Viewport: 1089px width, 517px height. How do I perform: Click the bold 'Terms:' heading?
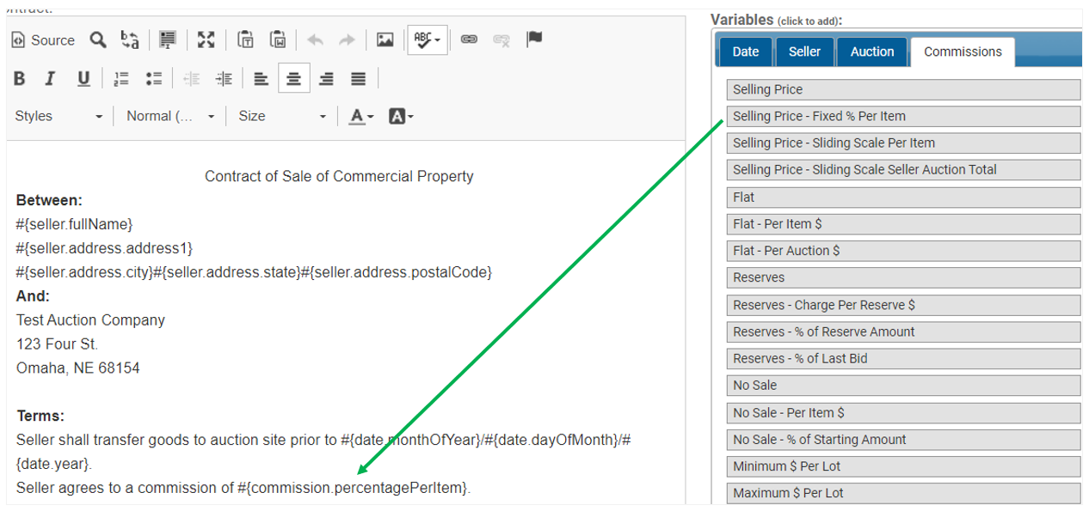40,416
